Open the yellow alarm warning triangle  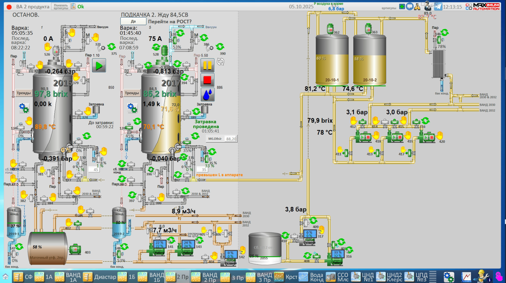click(x=417, y=7)
